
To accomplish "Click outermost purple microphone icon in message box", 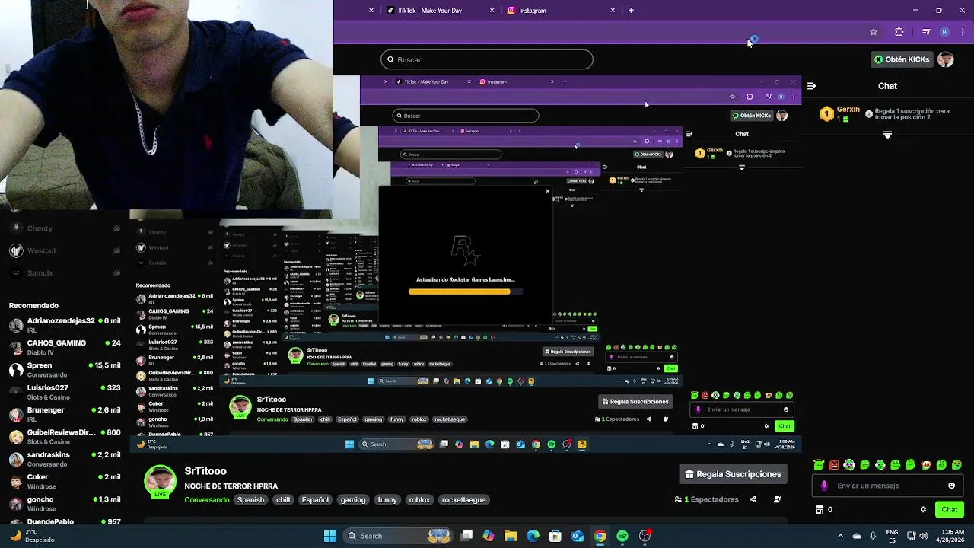I will pyautogui.click(x=824, y=486).
